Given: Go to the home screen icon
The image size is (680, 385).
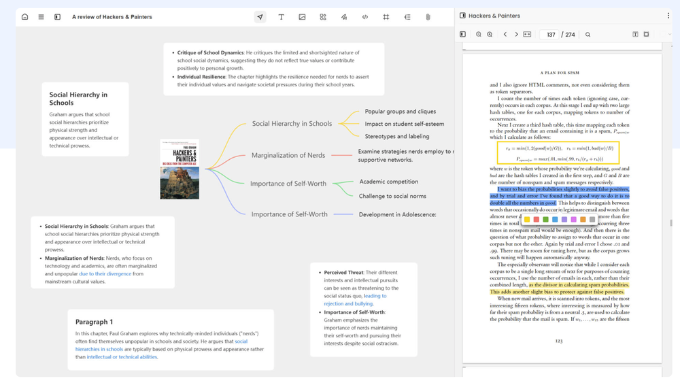Looking at the screenshot, I should (24, 17).
